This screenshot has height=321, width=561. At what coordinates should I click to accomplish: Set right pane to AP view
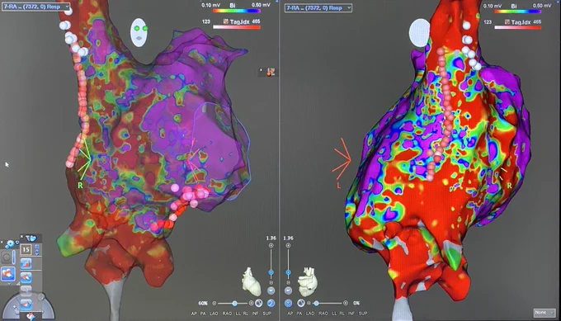[x=290, y=314]
